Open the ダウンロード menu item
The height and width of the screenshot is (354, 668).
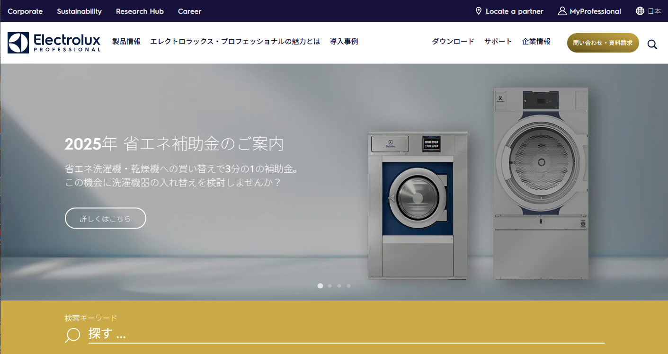(x=453, y=42)
